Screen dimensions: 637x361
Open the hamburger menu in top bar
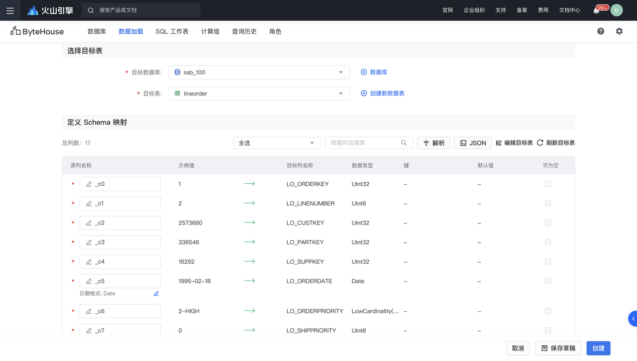click(10, 10)
